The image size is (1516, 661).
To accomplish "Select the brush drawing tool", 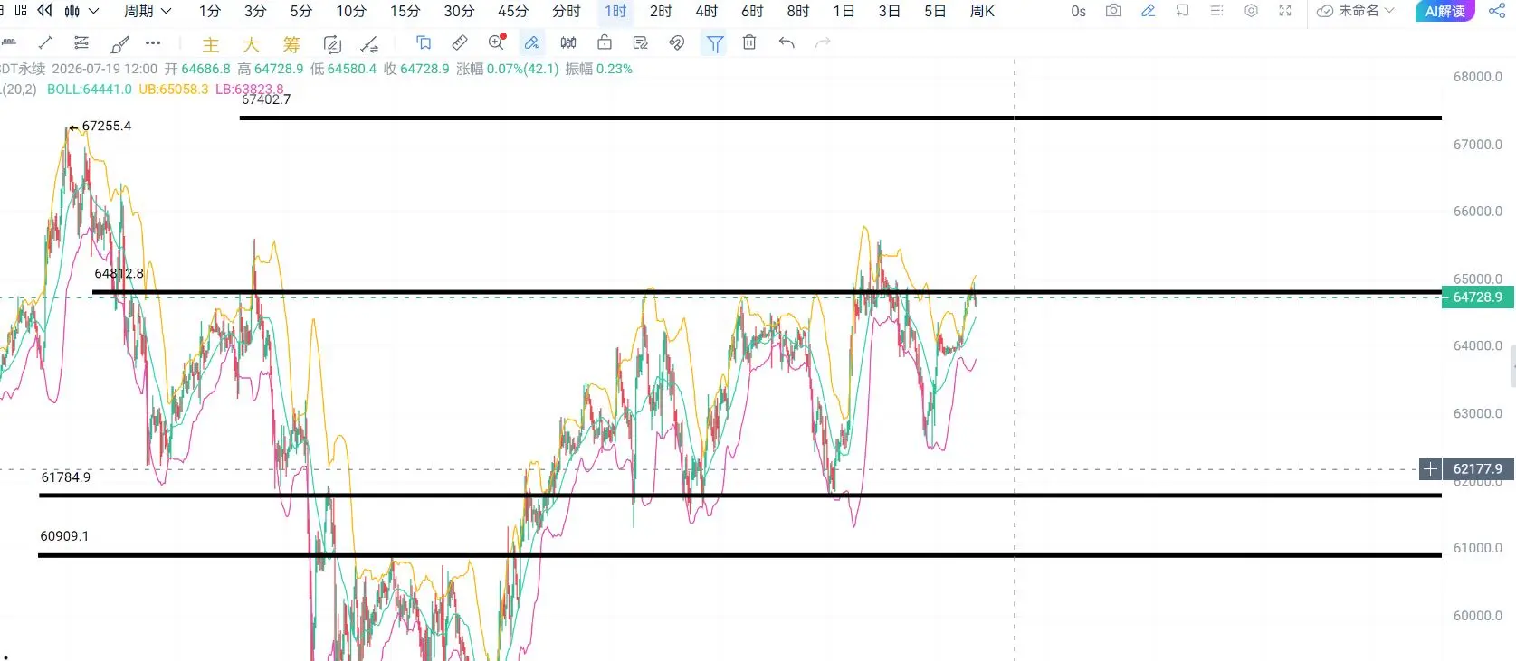I will click(x=119, y=43).
